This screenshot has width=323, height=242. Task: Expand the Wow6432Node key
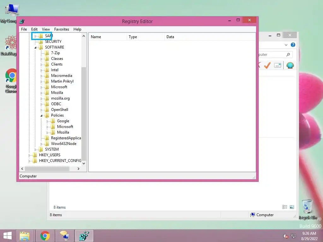click(x=41, y=144)
